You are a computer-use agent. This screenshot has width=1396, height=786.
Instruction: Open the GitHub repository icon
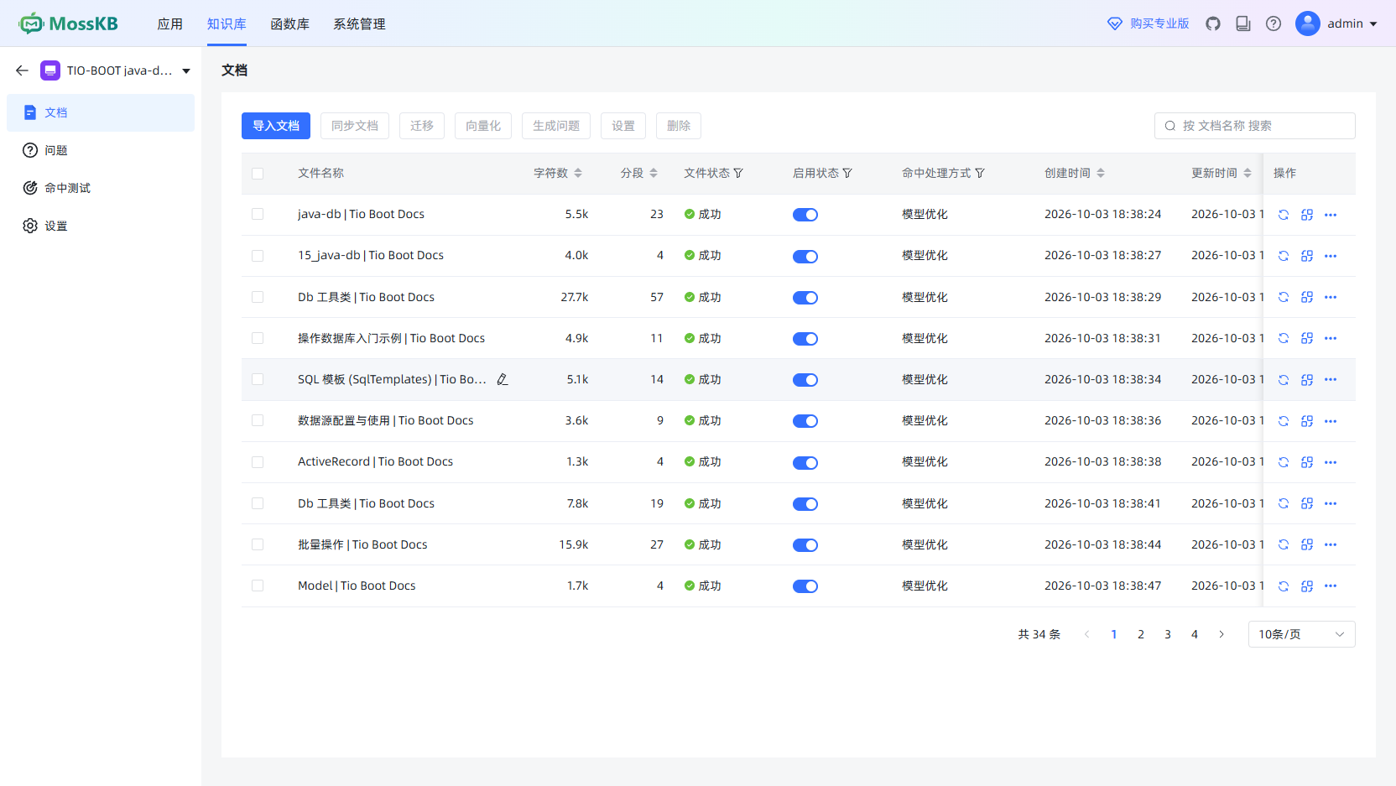(1213, 23)
